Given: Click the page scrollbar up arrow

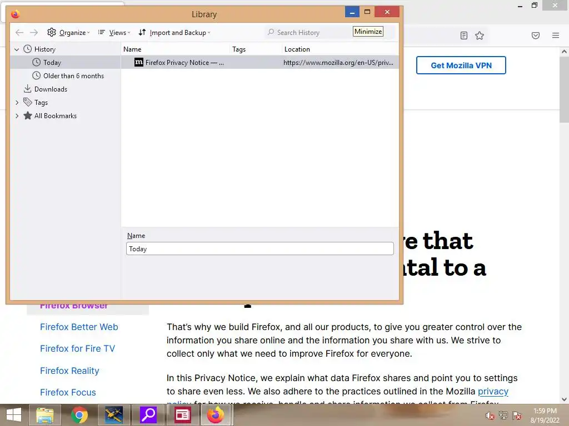Looking at the screenshot, I should click(564, 52).
